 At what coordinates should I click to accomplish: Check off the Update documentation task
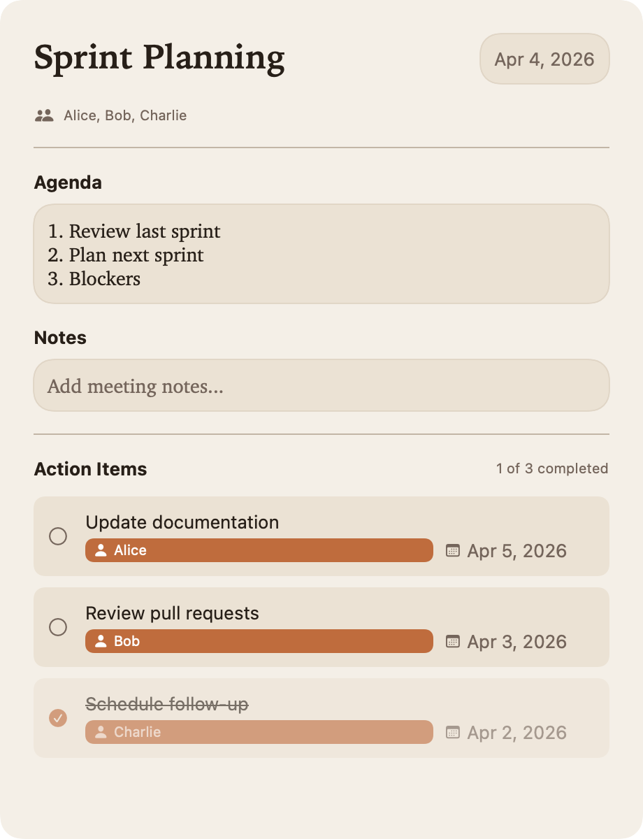pyautogui.click(x=57, y=536)
